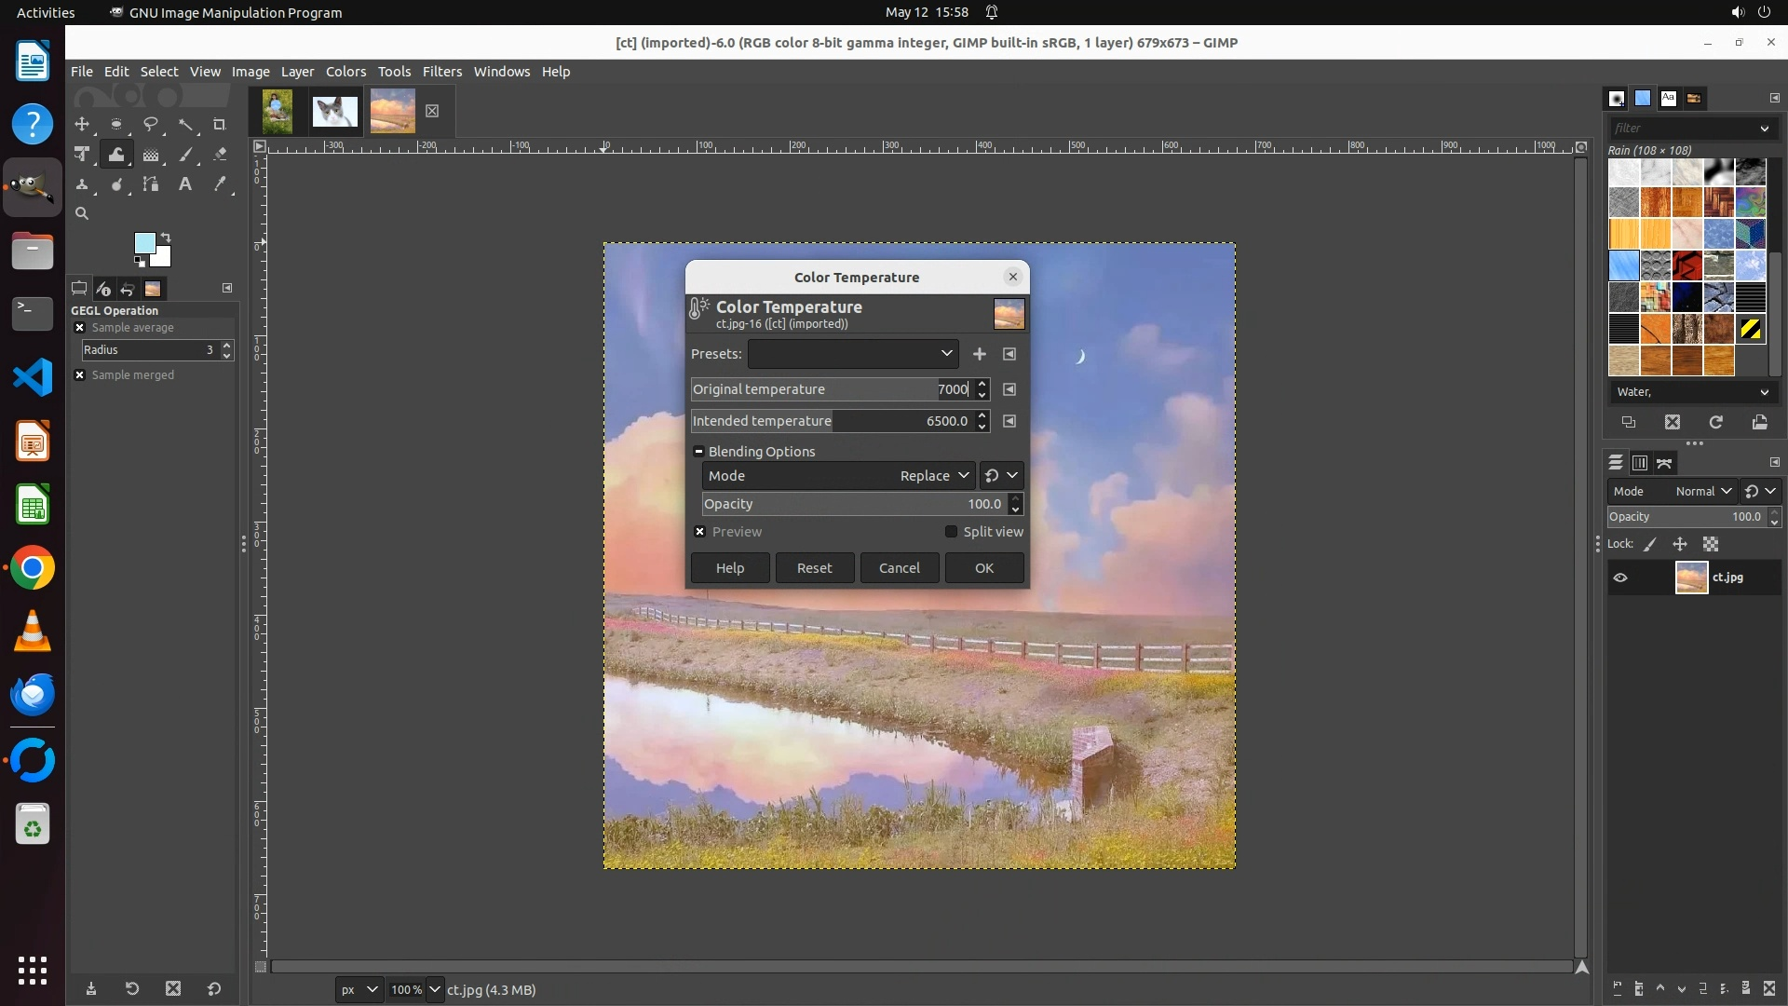Click the Reset button
The image size is (1788, 1006).
814,568
